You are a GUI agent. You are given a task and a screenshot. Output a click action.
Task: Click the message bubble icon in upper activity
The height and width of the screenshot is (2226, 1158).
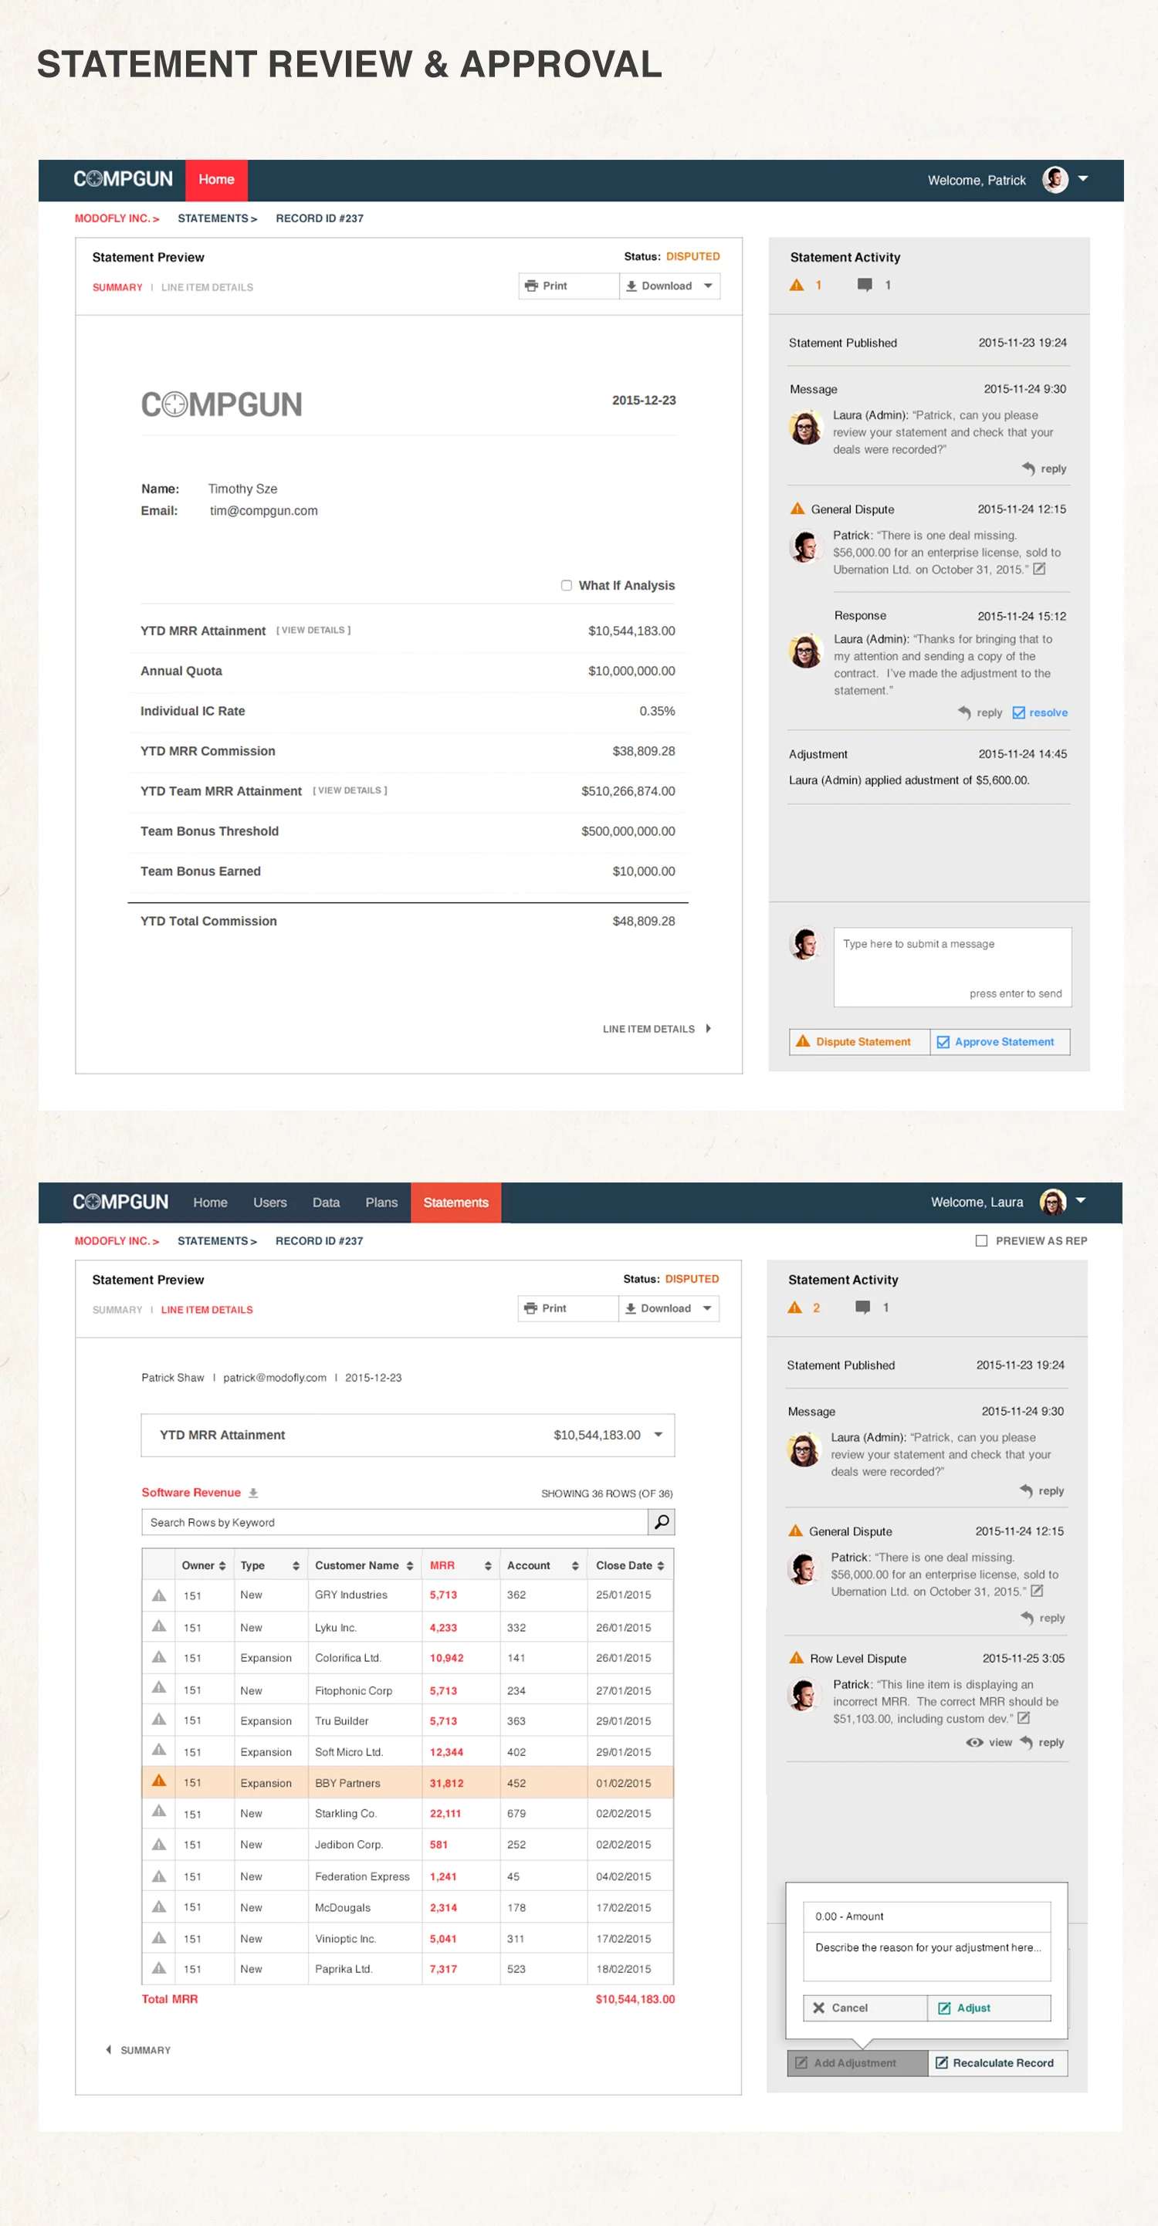coord(864,285)
